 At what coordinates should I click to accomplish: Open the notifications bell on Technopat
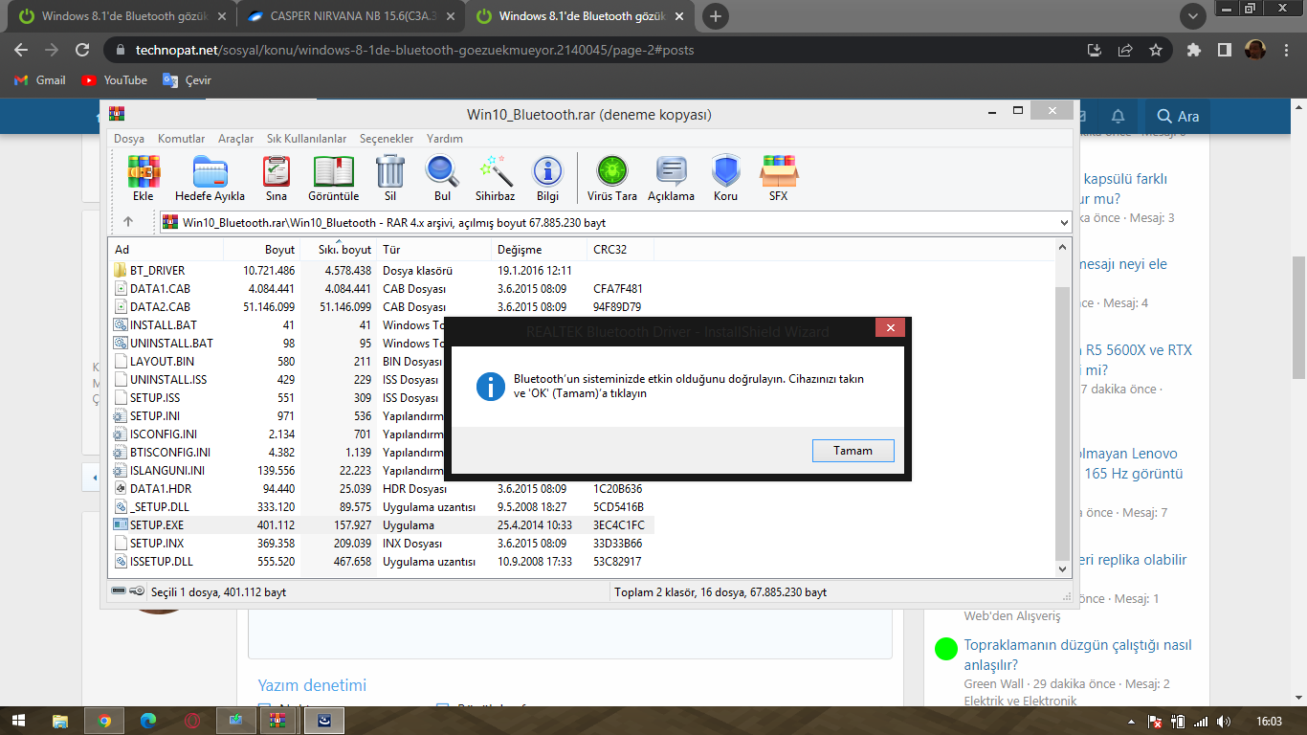(x=1118, y=116)
